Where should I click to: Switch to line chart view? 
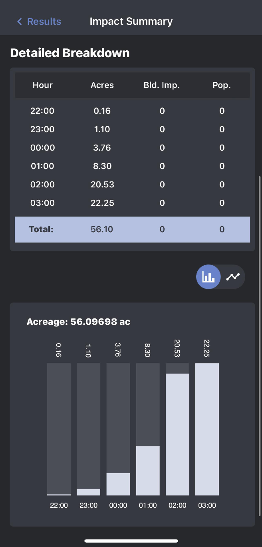pos(232,276)
